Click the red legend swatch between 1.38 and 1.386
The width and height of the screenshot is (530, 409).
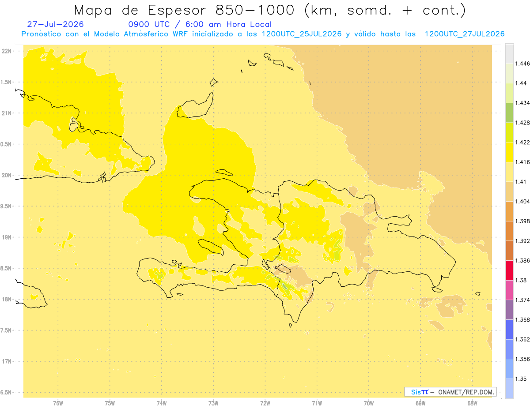(x=509, y=270)
